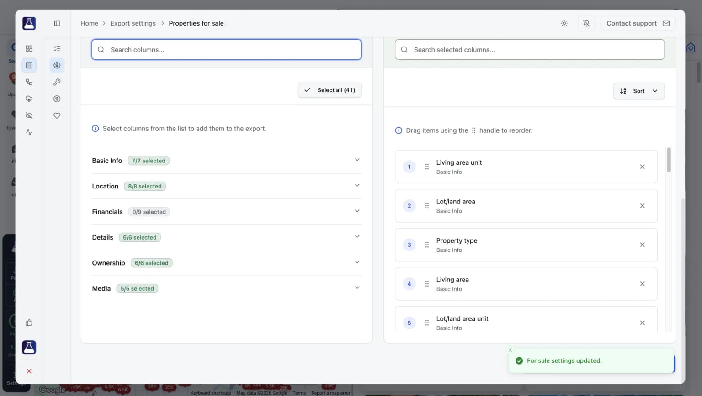Click the selected columns list scrollbar
The image size is (702, 396).
pos(669,160)
